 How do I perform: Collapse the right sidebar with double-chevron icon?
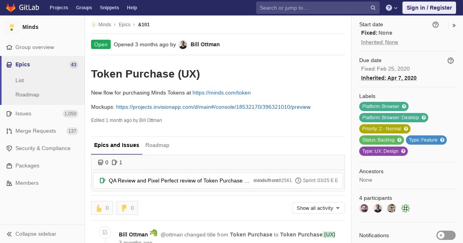[x=454, y=25]
